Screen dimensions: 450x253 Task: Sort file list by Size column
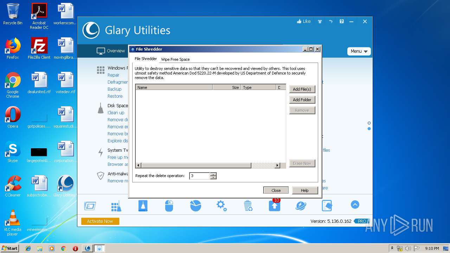(x=227, y=87)
